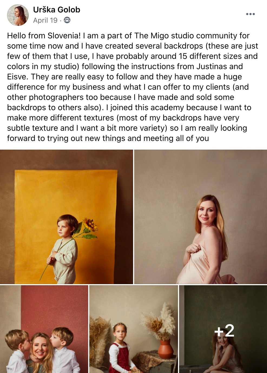The height and width of the screenshot is (373, 267).
Task: Open the pregnant woman portrait photo
Action: point(200,217)
